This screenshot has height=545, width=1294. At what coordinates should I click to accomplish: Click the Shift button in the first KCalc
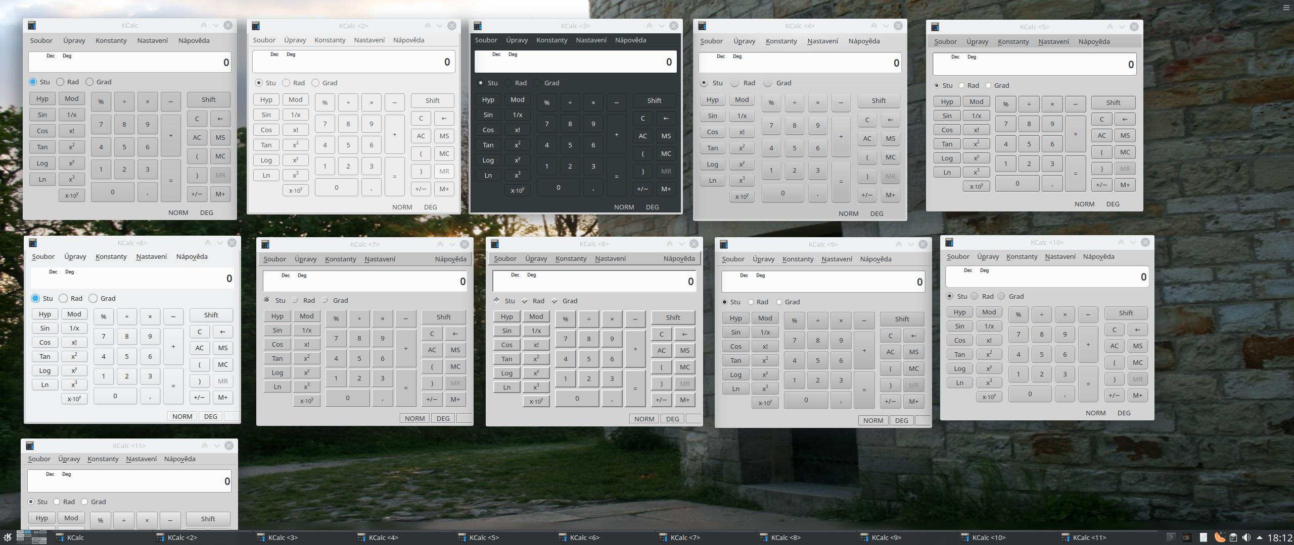(209, 99)
